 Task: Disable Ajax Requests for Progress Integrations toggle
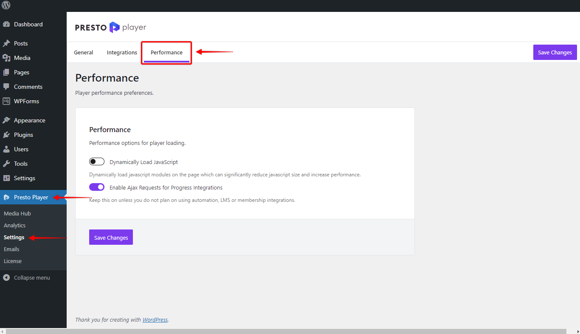97,187
